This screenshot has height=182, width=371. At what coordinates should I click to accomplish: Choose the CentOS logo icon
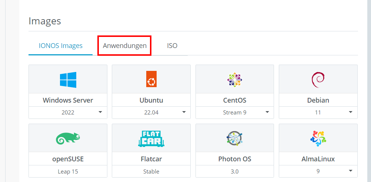pos(235,79)
